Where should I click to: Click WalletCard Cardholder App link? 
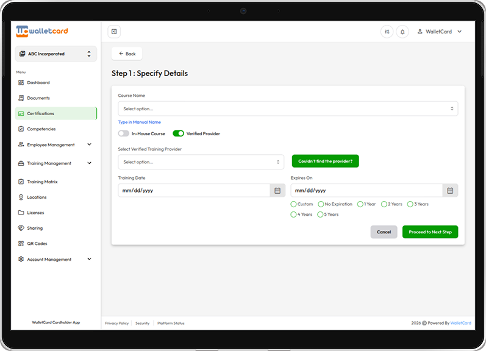click(55, 322)
